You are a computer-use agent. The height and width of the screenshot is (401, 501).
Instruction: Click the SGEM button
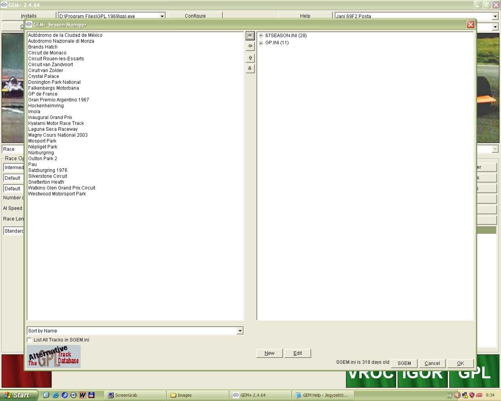click(404, 363)
